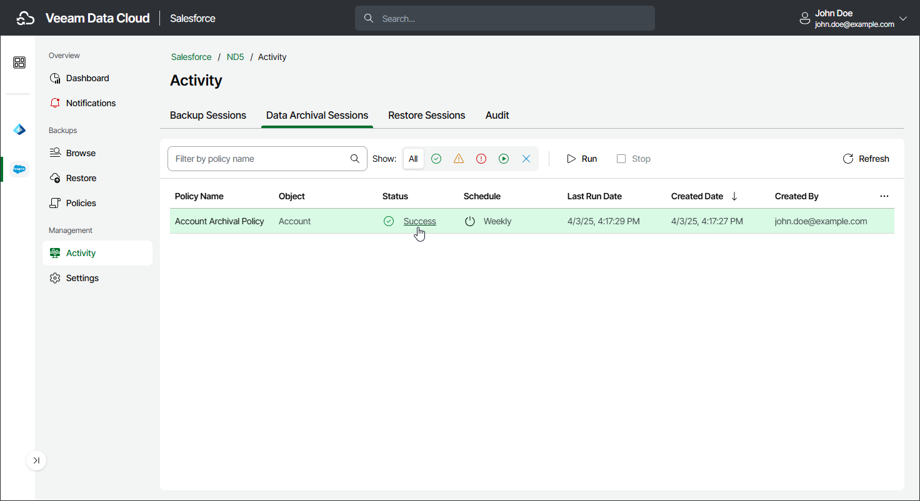Click john.doe@example.com in Created By column

[821, 221]
